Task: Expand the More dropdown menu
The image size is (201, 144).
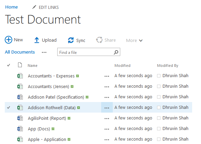Action: point(134,40)
